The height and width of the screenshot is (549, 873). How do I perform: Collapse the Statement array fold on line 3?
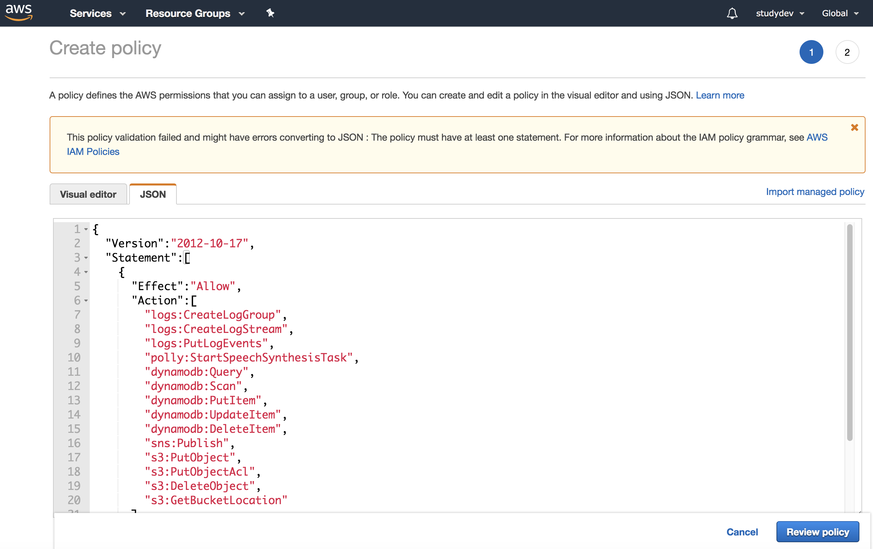86,258
